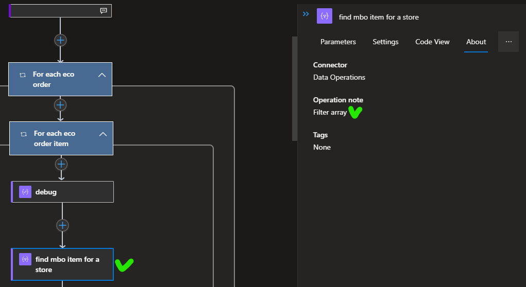Click the None value under Tags
The image size is (526, 287).
(322, 147)
